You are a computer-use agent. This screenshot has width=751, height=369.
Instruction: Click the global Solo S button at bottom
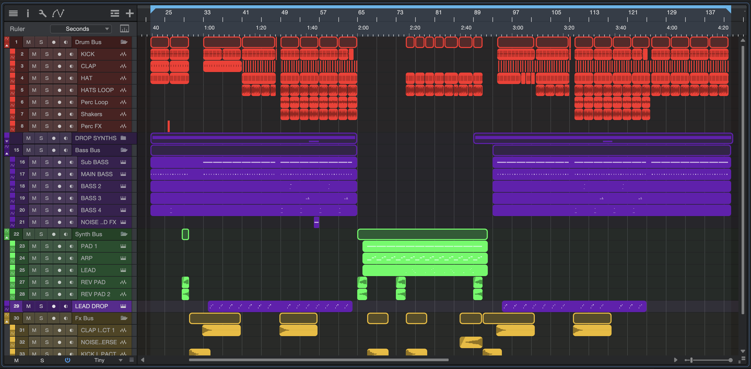42,360
